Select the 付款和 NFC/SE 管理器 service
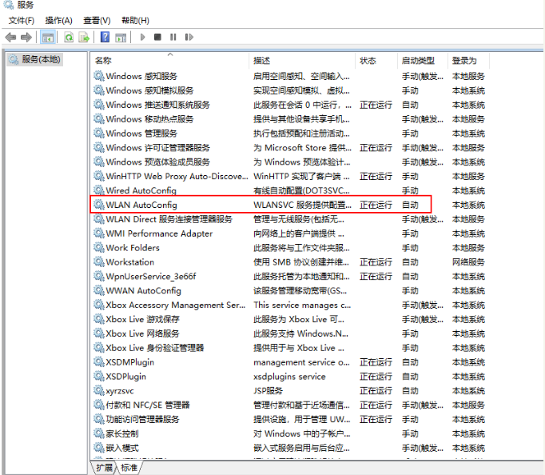The height and width of the screenshot is (475, 545). pyautogui.click(x=289, y=405)
